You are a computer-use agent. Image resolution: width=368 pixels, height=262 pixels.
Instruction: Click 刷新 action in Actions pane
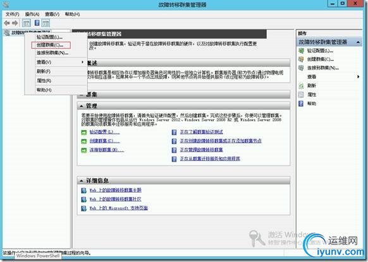pos(312,86)
